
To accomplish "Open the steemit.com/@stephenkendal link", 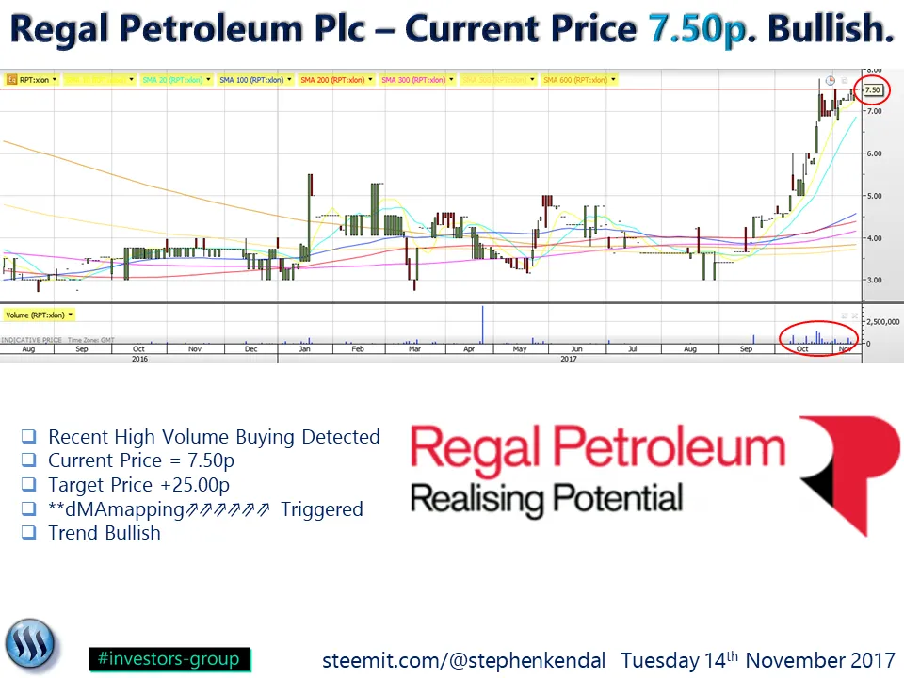I will coord(463,660).
